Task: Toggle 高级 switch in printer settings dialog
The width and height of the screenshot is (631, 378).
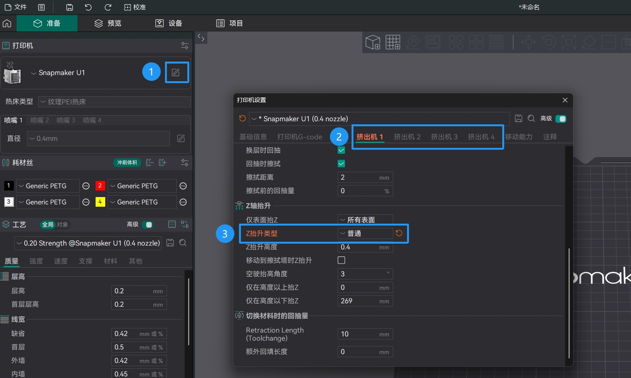Action: (561, 119)
